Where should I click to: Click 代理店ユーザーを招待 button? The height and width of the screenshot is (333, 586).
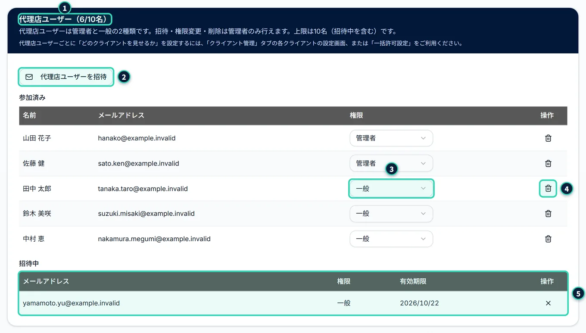tap(66, 77)
